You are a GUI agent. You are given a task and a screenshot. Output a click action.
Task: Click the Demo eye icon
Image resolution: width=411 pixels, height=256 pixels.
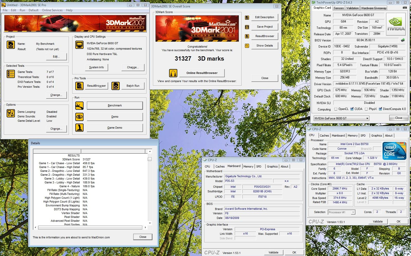click(x=79, y=117)
